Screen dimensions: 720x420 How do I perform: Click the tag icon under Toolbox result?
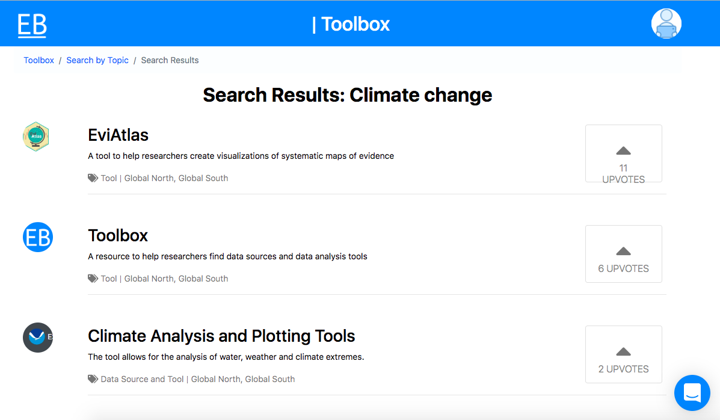click(x=93, y=279)
